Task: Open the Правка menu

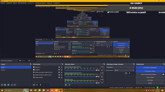Action: [x=9, y=3]
